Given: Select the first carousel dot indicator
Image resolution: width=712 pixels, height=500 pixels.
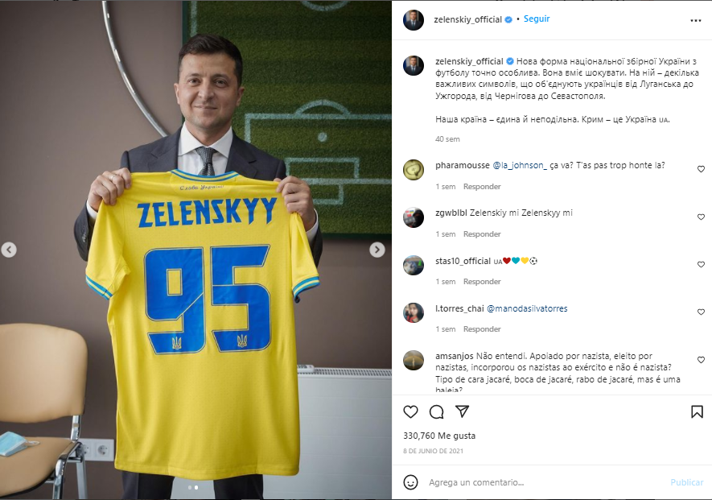Looking at the screenshot, I should tap(190, 487).
